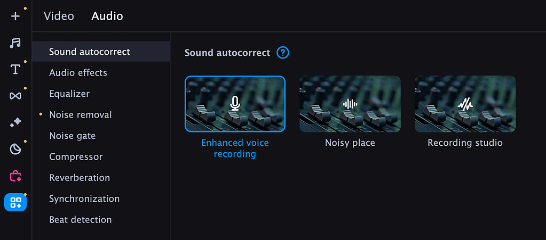Open the Transitions bow-tie icon

[x=15, y=96]
